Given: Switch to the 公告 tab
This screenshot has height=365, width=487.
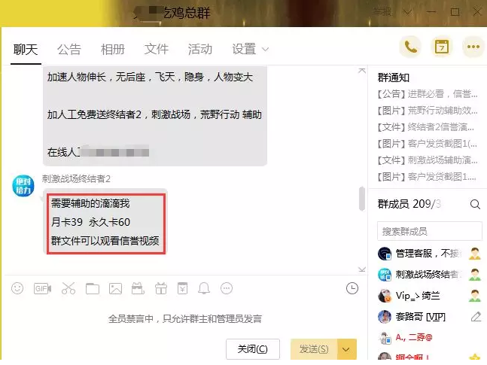Looking at the screenshot, I should (69, 50).
